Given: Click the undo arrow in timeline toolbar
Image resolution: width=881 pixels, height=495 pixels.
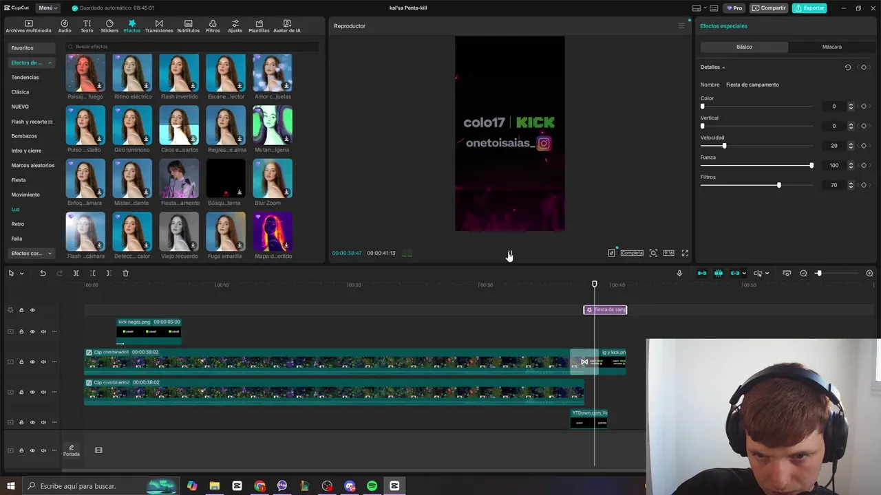Looking at the screenshot, I should 43,273.
